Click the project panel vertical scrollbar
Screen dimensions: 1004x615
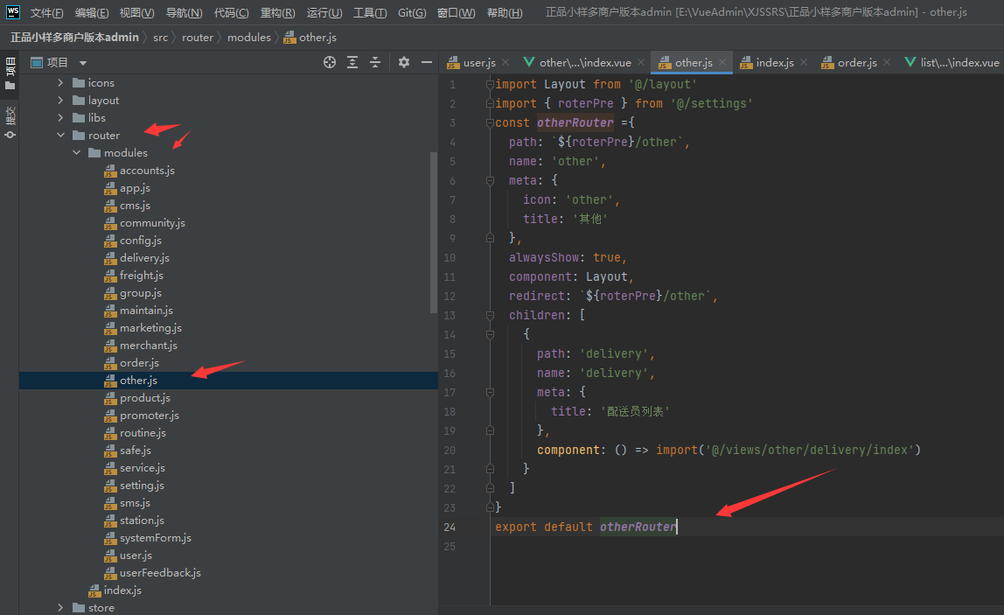pos(434,232)
